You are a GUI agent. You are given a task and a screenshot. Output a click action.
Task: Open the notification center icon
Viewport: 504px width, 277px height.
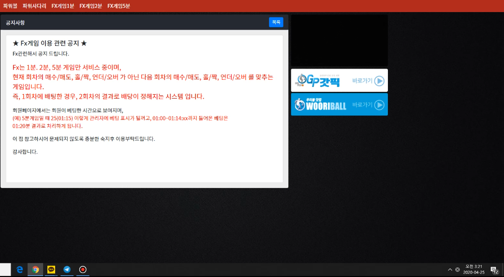point(494,270)
